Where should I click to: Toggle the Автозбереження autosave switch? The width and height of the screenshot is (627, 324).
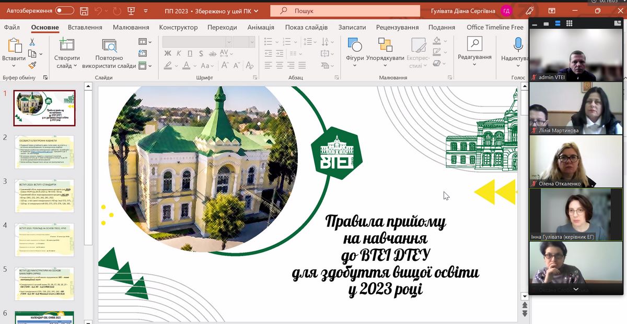65,10
